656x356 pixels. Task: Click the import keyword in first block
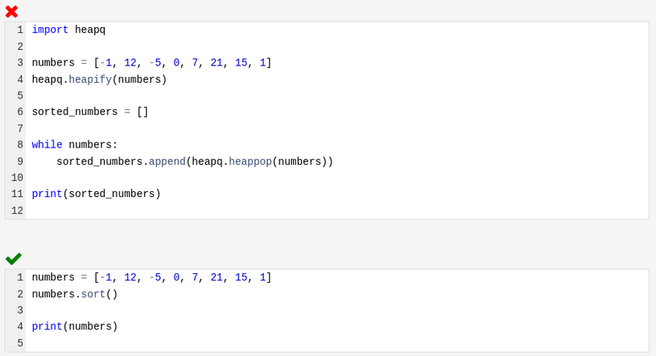click(50, 30)
